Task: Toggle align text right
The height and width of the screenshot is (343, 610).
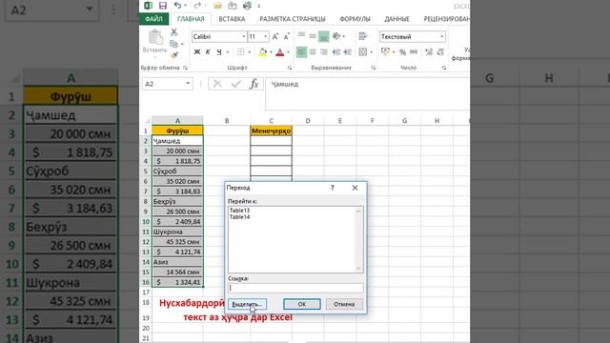Action: [x=324, y=51]
